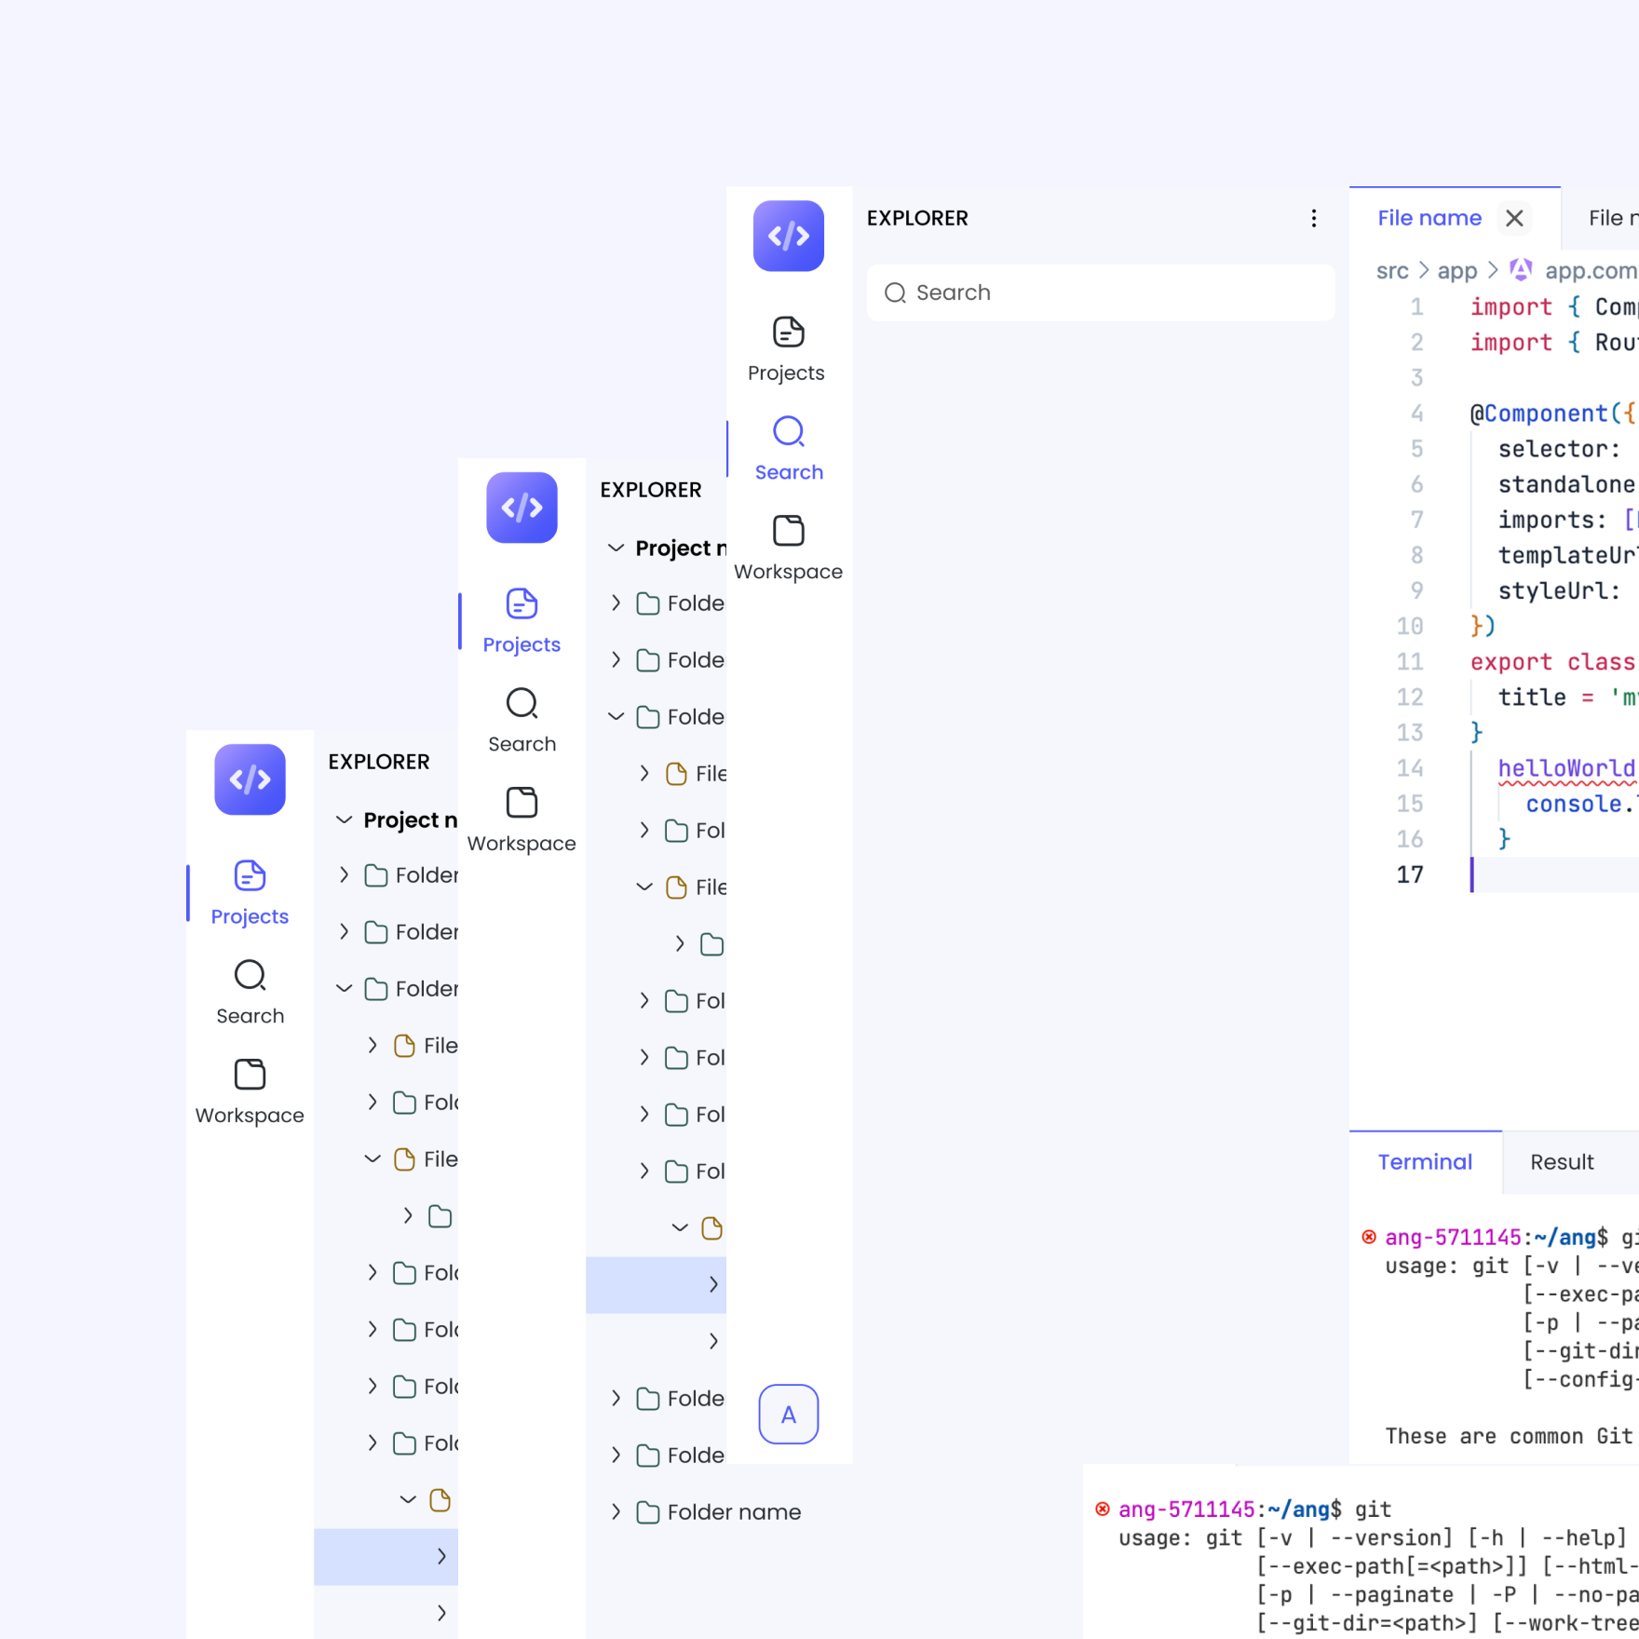1639x1639 pixels.
Task: Click the error icon in the upper terminal
Action: click(1369, 1237)
